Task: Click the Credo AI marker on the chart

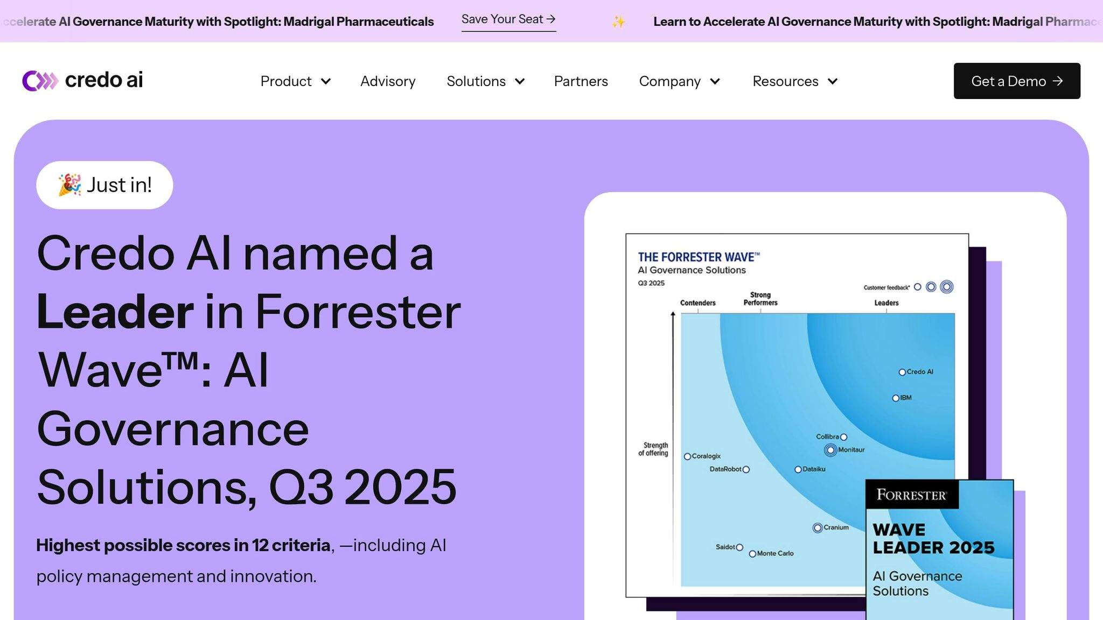Action: point(902,372)
